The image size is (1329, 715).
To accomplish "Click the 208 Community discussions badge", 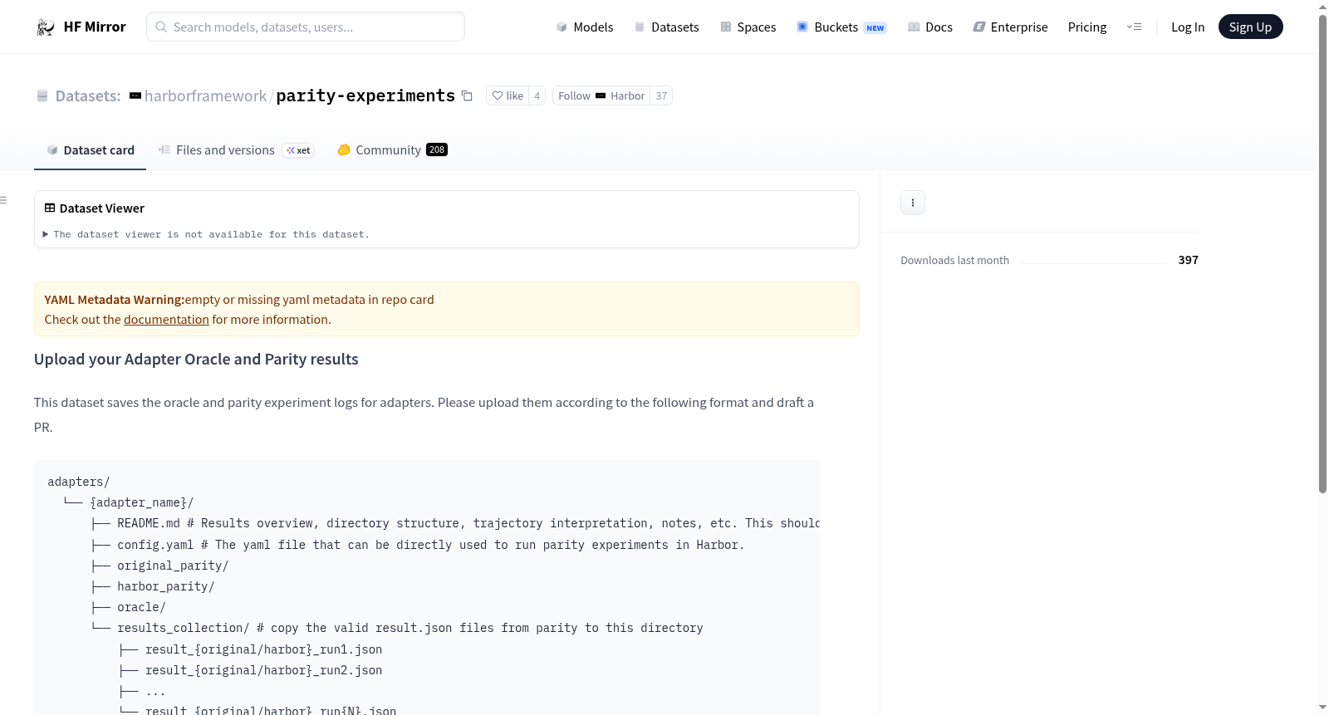I will point(437,149).
